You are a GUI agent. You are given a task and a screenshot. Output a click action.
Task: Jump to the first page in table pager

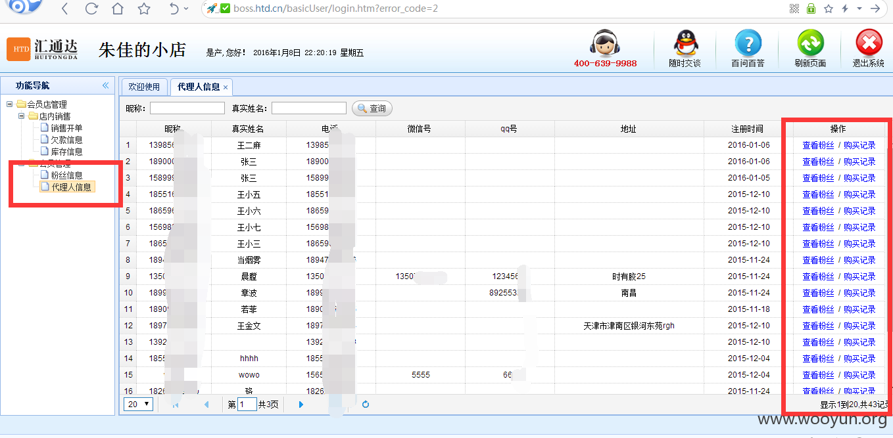pos(176,405)
